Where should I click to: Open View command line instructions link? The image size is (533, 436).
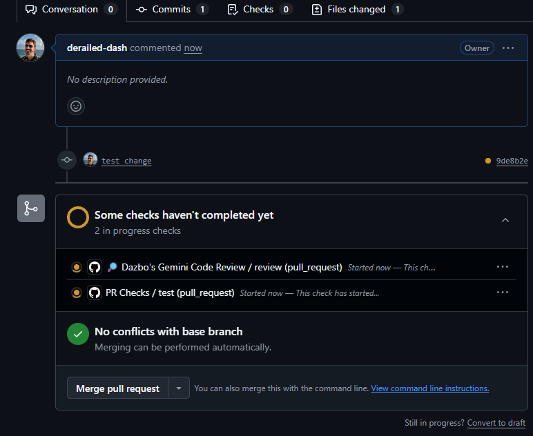click(429, 388)
